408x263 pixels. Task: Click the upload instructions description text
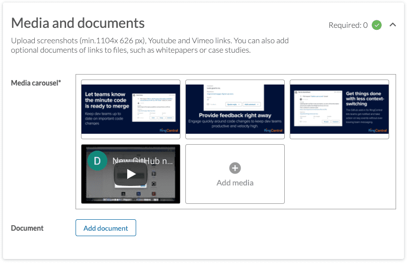(x=149, y=45)
